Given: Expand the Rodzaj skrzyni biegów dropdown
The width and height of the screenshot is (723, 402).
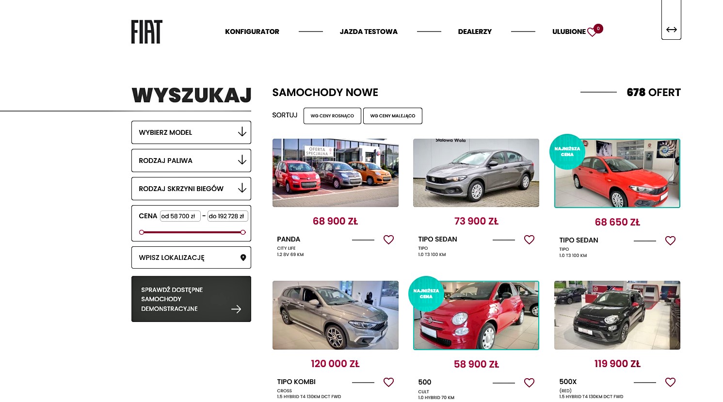Looking at the screenshot, I should click(191, 189).
